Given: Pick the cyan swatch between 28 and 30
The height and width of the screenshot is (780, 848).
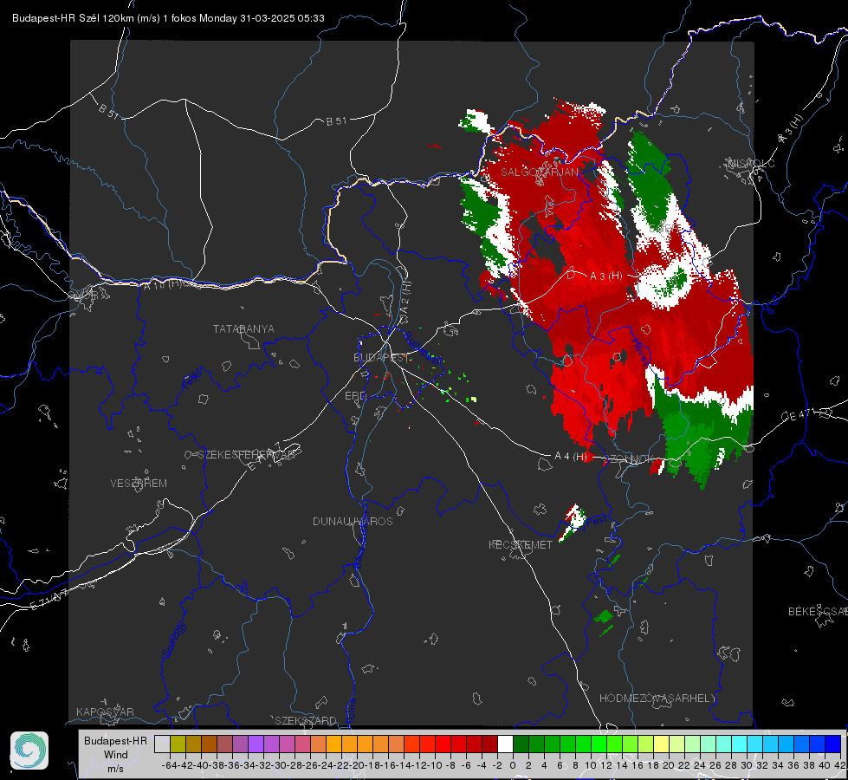Looking at the screenshot, I should [740, 744].
